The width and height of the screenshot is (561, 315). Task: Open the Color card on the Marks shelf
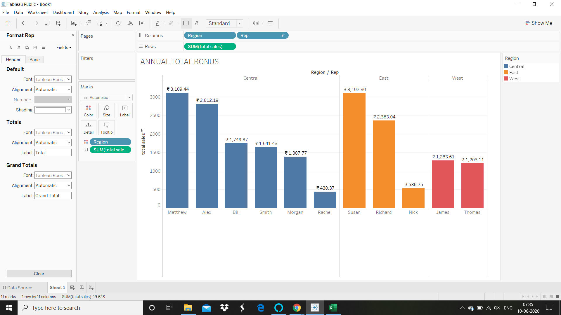coord(88,111)
